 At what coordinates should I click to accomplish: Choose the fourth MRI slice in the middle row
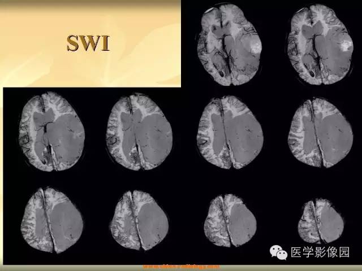(321, 133)
